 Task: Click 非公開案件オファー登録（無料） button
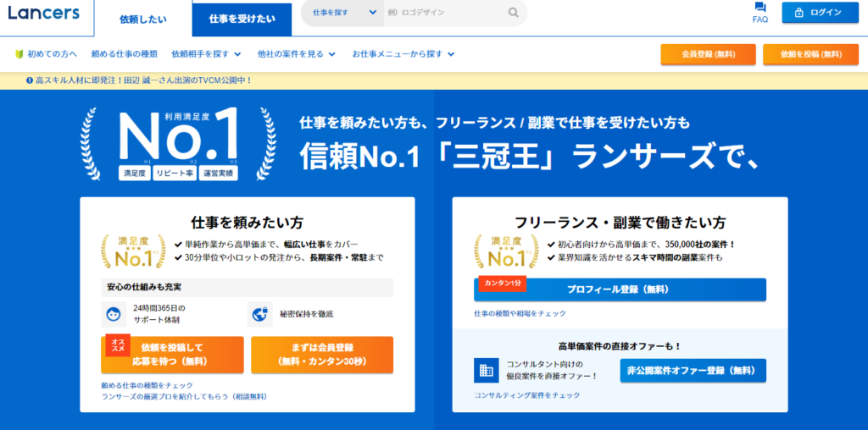[693, 371]
